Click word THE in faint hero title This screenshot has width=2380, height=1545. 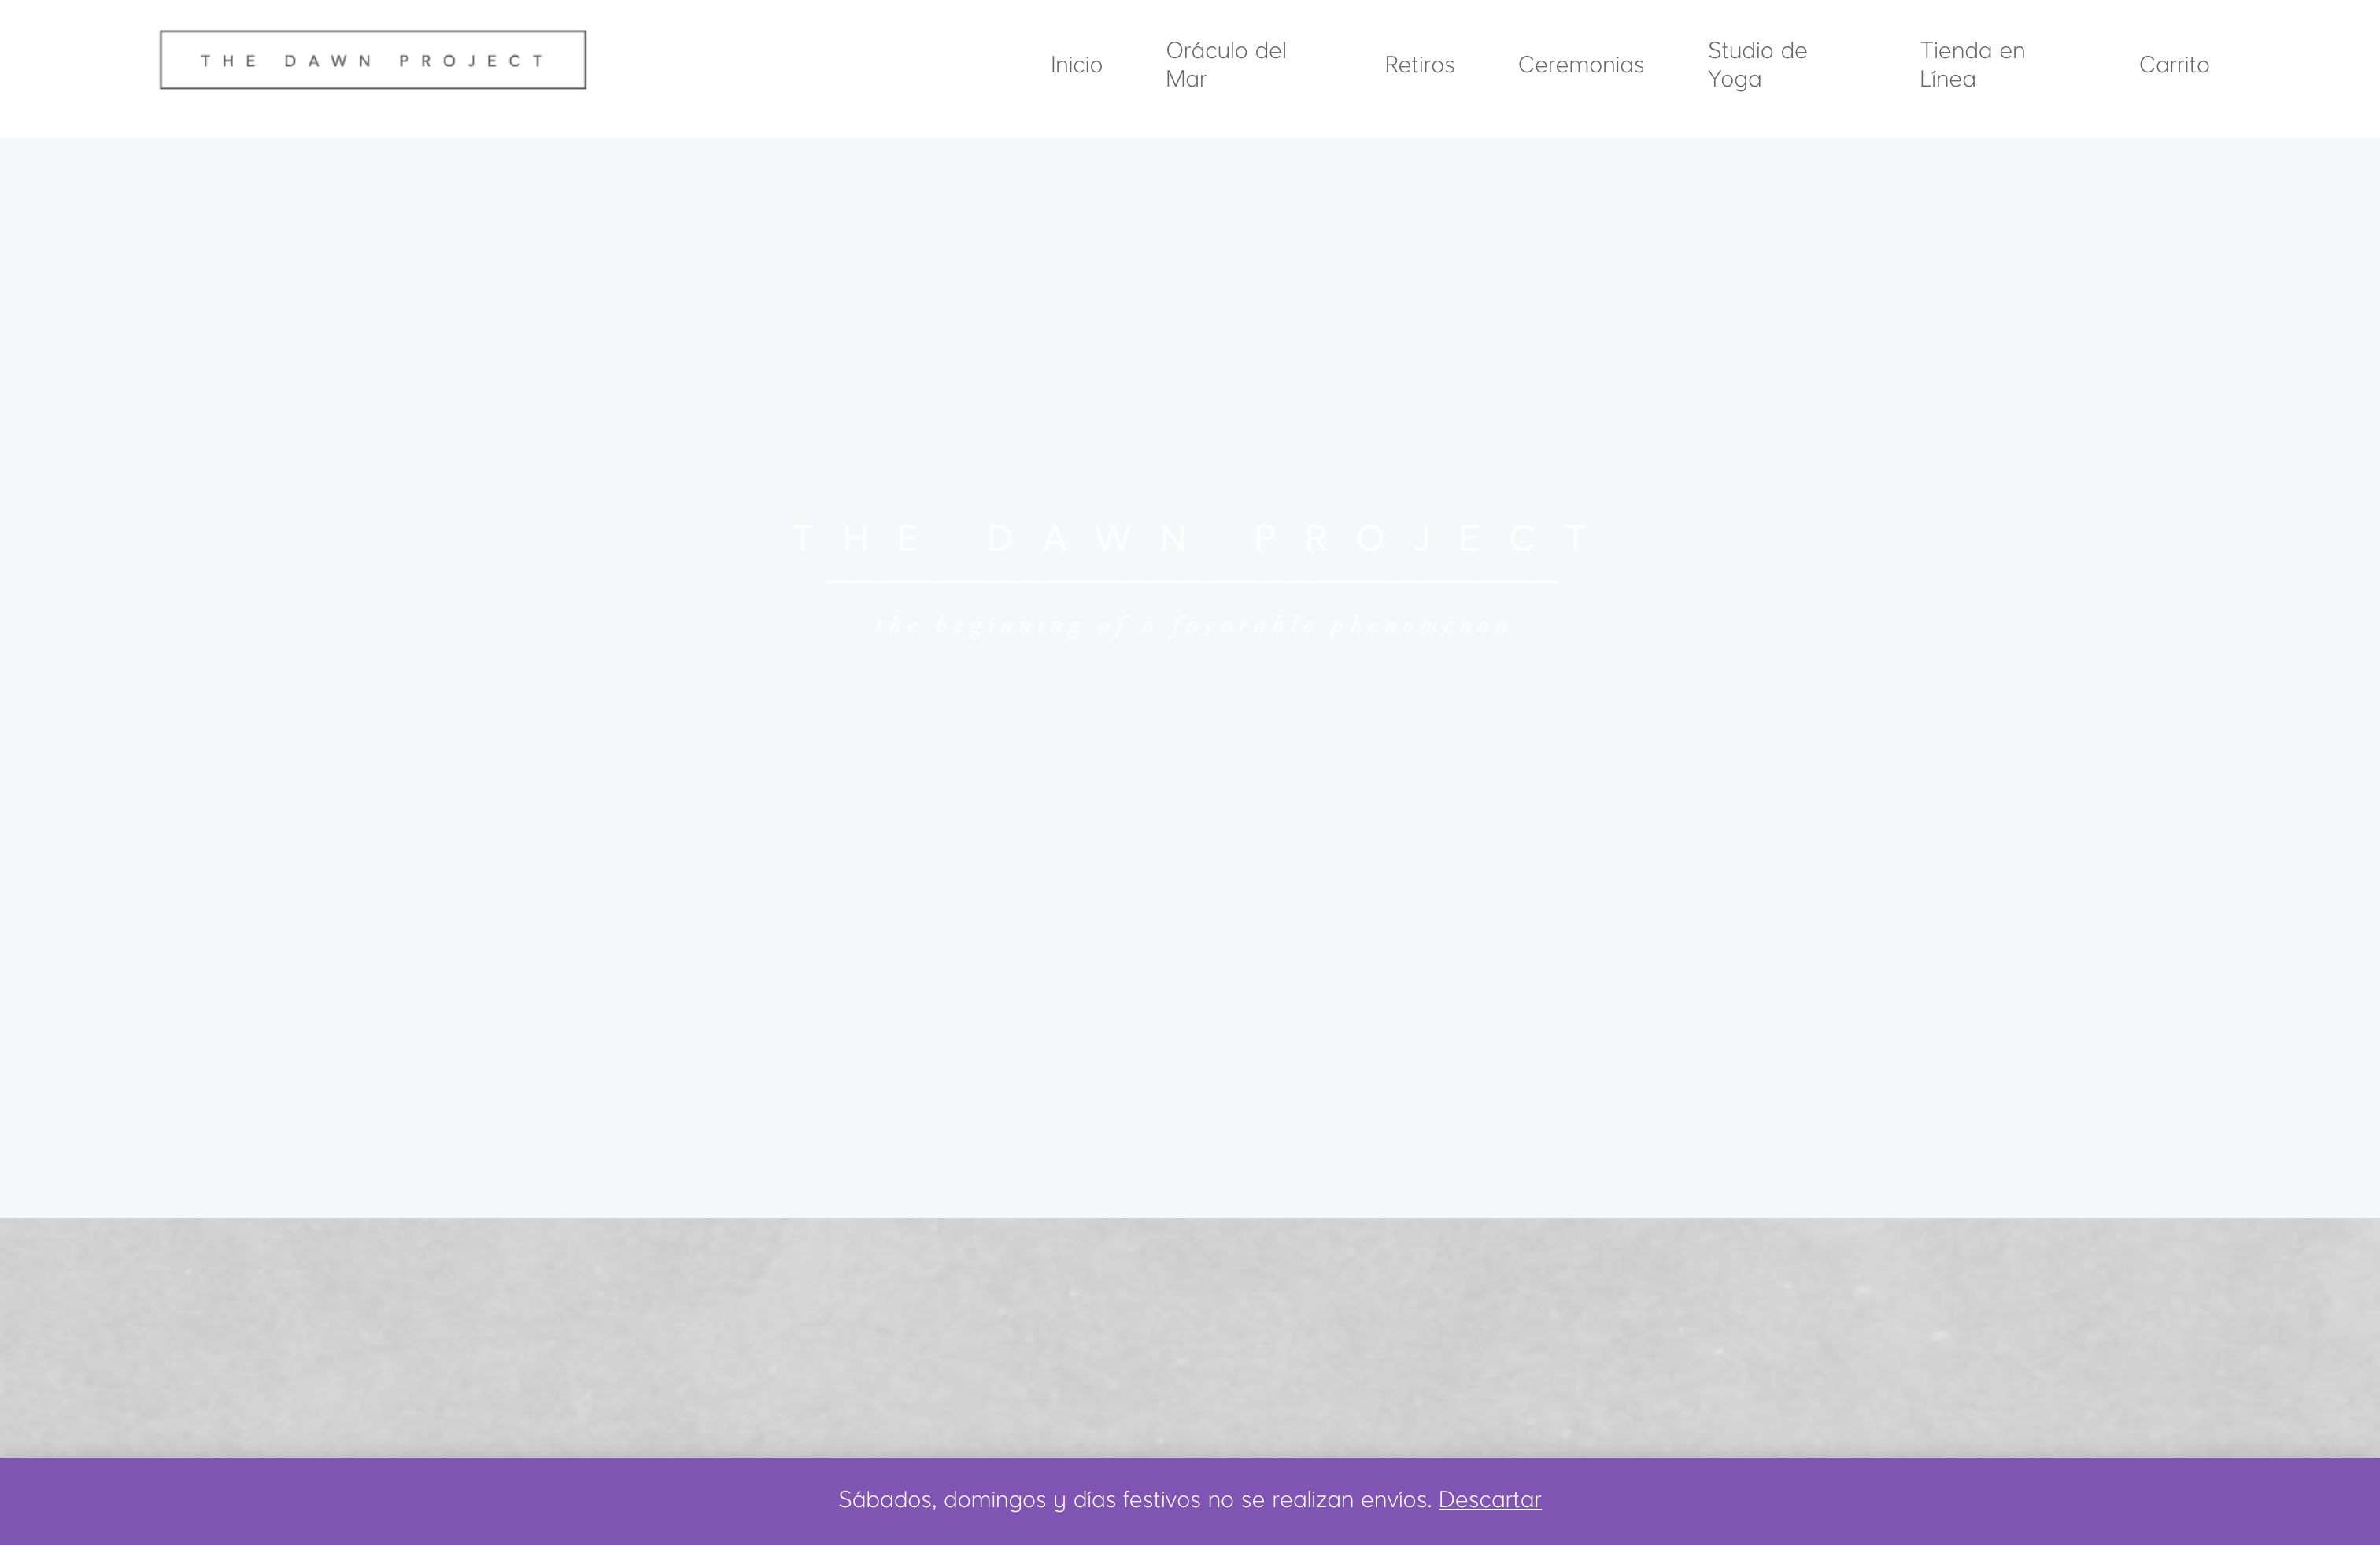pos(857,539)
